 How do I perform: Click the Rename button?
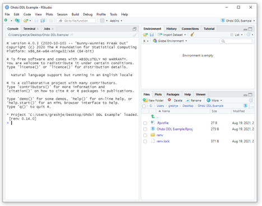(x=194, y=100)
